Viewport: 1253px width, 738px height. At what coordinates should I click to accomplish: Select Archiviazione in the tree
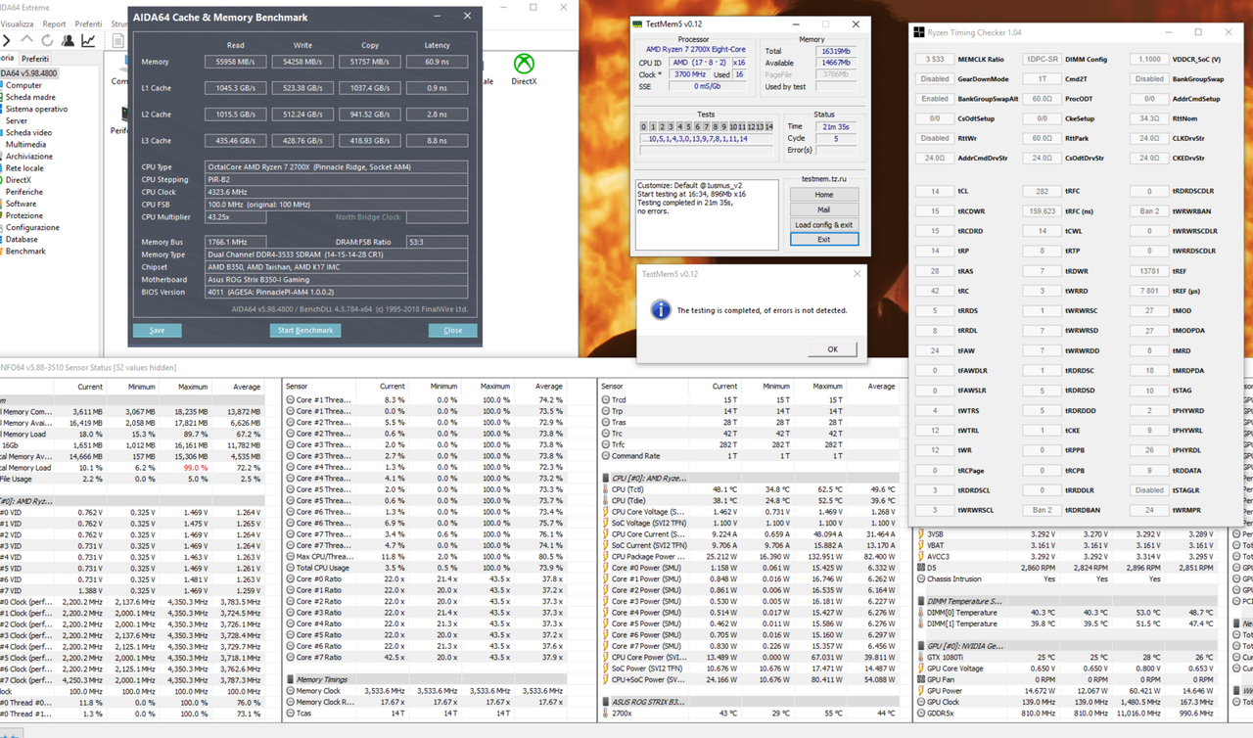point(29,156)
